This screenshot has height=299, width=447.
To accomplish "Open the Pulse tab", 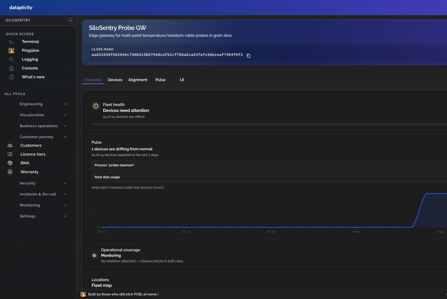I will click(x=161, y=80).
